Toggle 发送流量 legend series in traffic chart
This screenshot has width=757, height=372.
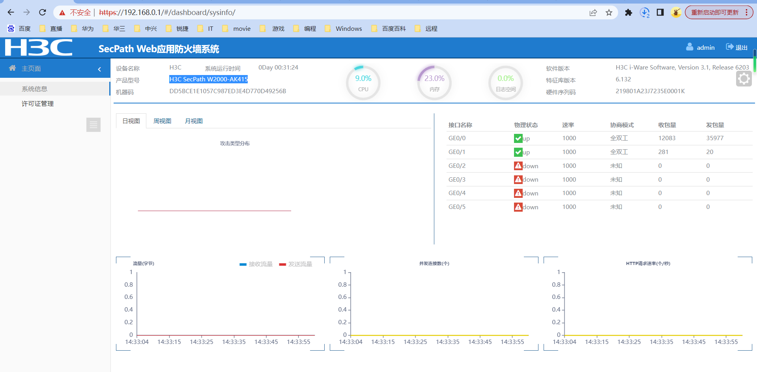tap(296, 264)
